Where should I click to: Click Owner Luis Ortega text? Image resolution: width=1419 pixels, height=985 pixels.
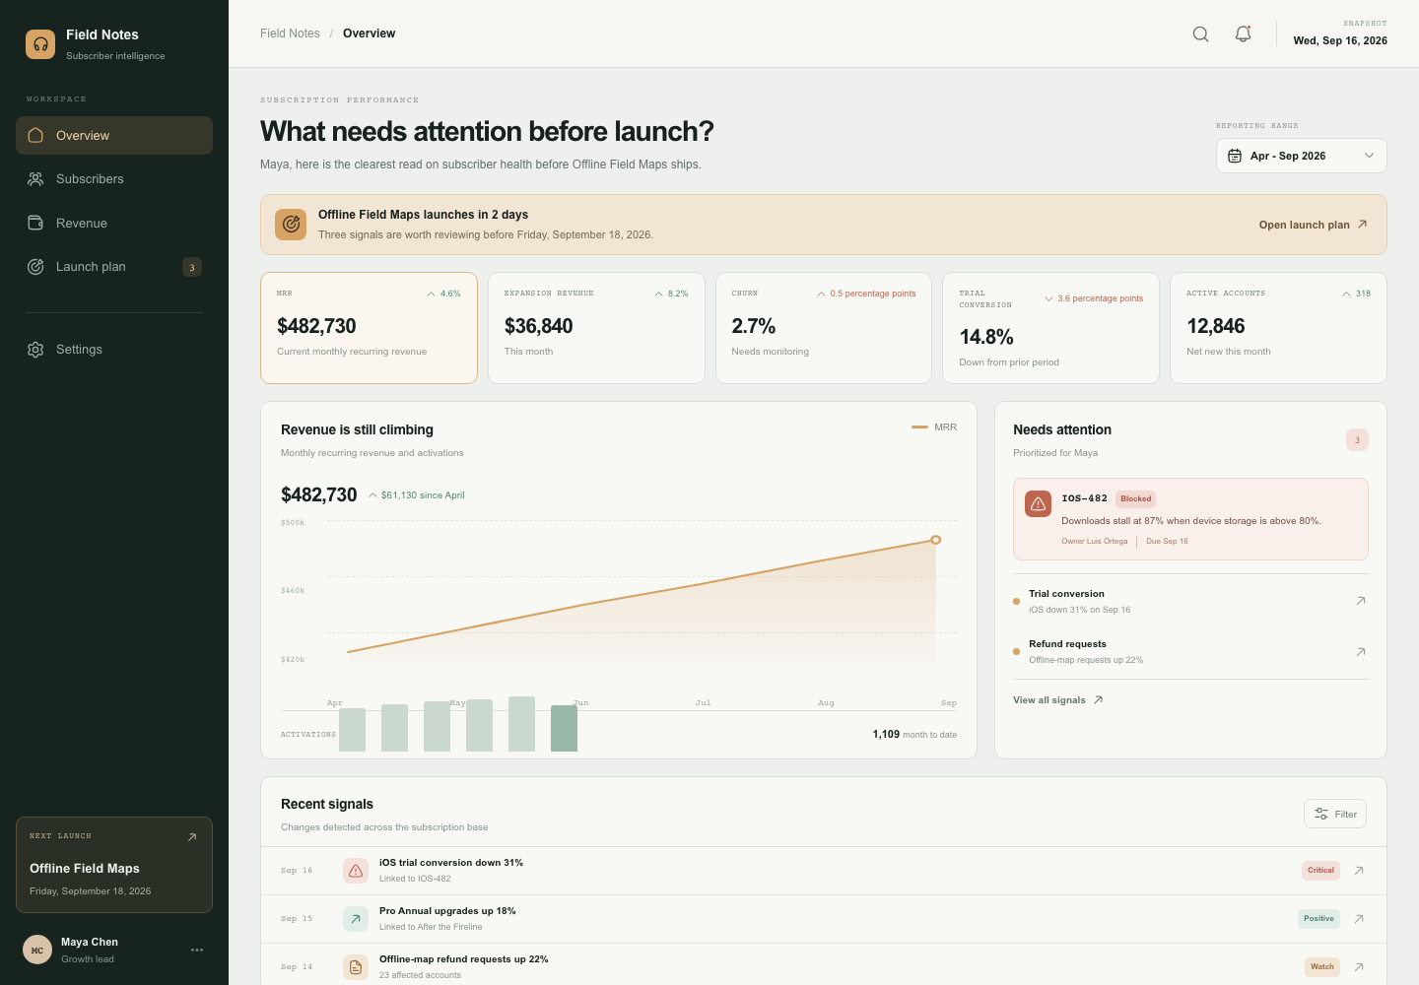click(x=1095, y=542)
